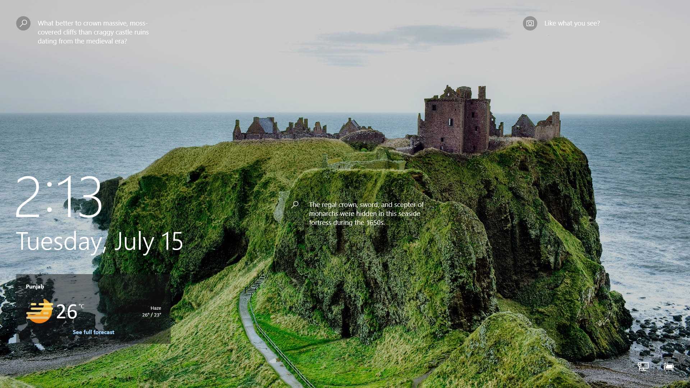Click the camera icon next to Like what you see
This screenshot has height=388, width=690.
[530, 23]
